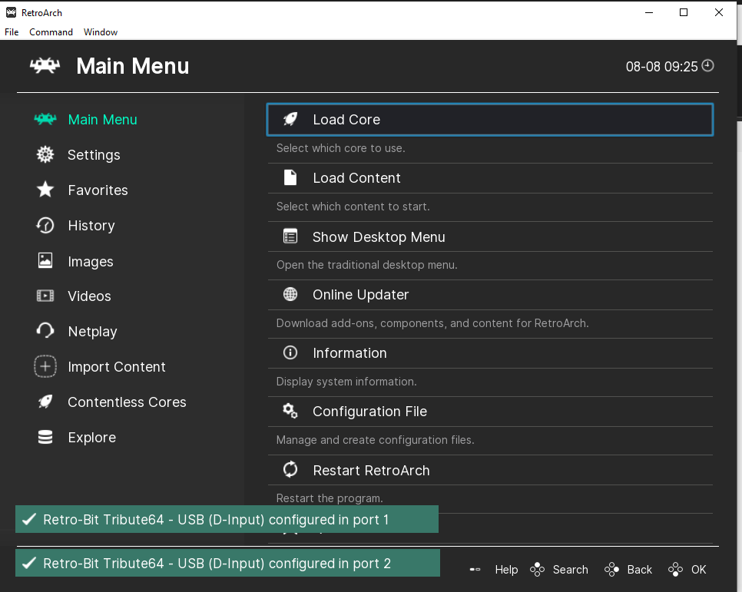Click the Main Menu sidebar invader icon
742x592 pixels.
tap(45, 119)
